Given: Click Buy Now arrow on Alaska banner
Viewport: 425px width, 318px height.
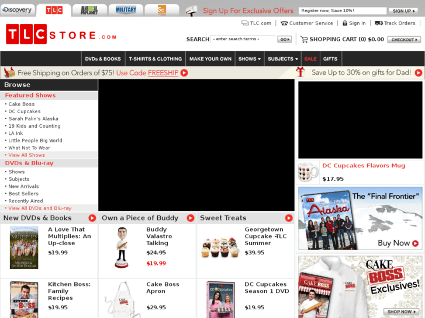Looking at the screenshot, I should coord(415,243).
